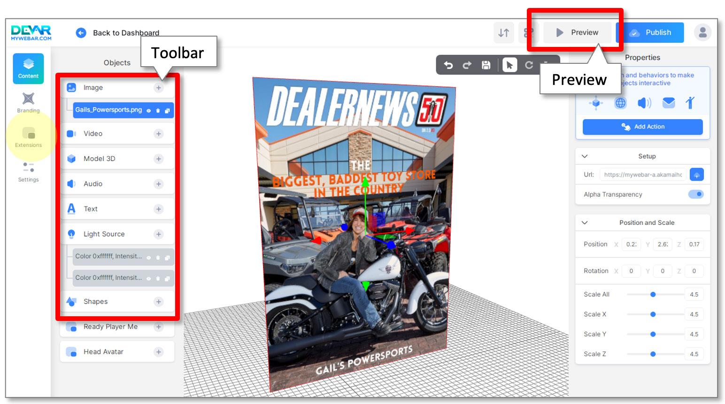This screenshot has width=725, height=404.
Task: Select the globe web link action icon
Action: [620, 103]
